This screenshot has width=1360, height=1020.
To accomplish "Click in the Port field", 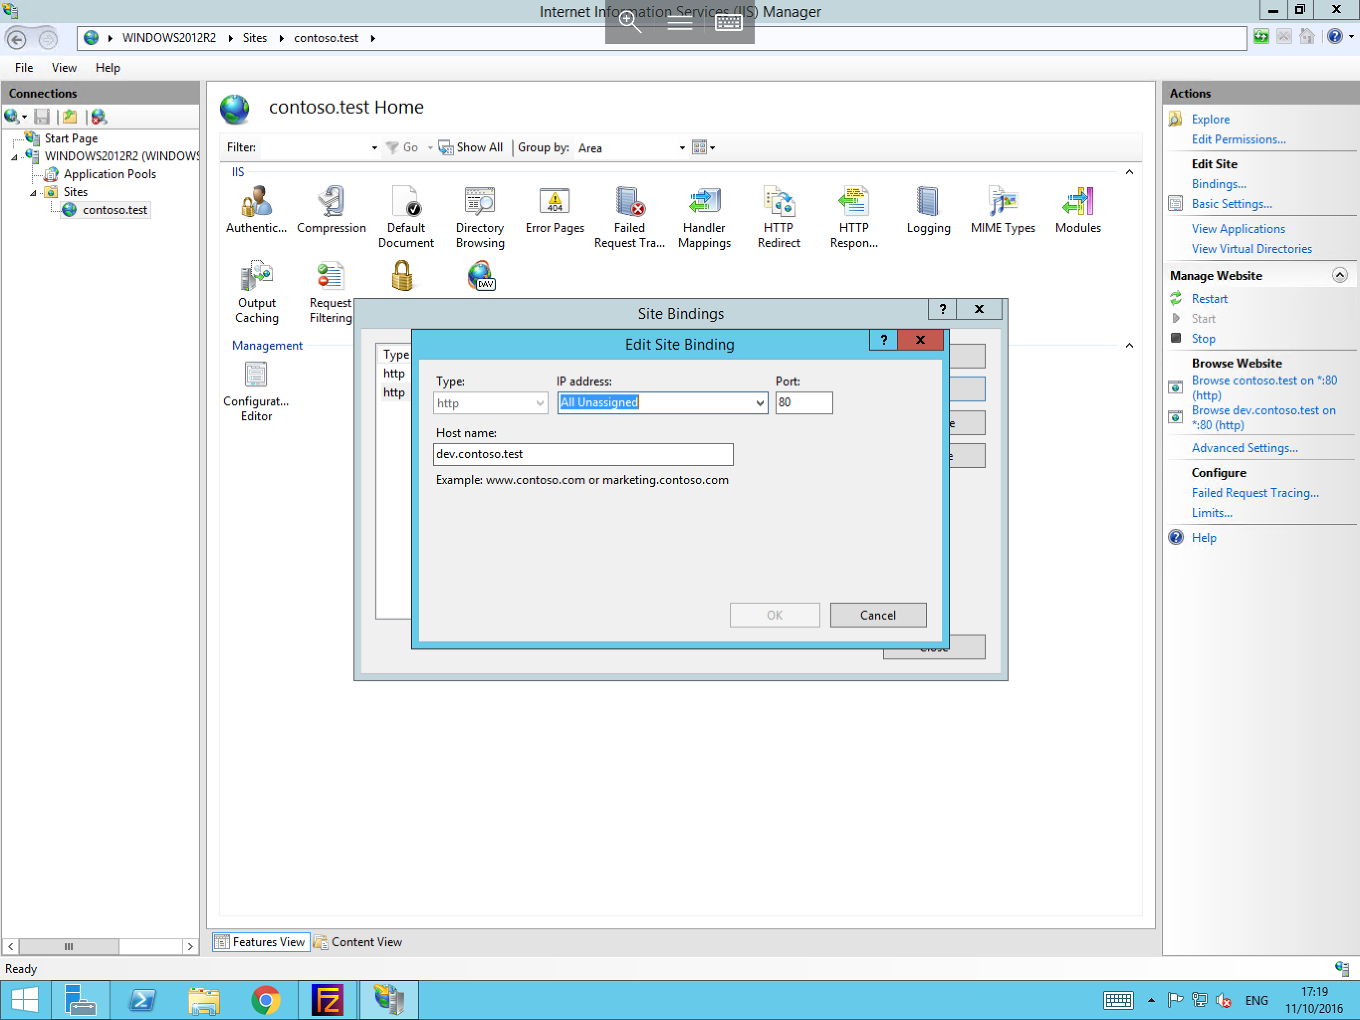I will 803,403.
